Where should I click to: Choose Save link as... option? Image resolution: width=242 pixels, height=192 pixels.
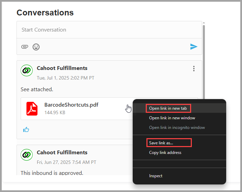coord(161,143)
